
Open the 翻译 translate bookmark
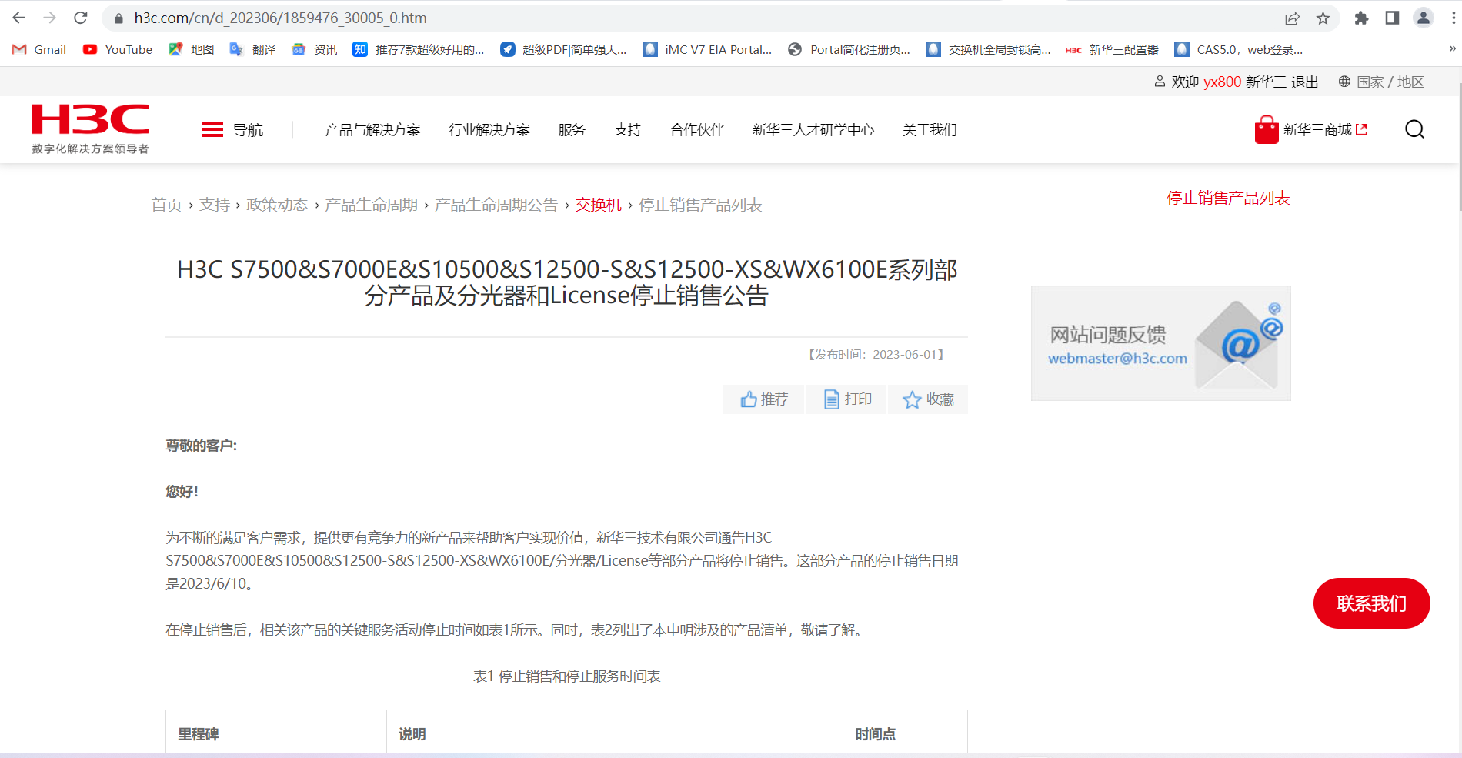click(253, 49)
